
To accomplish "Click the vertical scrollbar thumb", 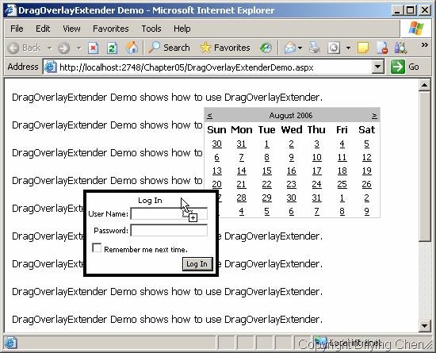I will click(425, 167).
